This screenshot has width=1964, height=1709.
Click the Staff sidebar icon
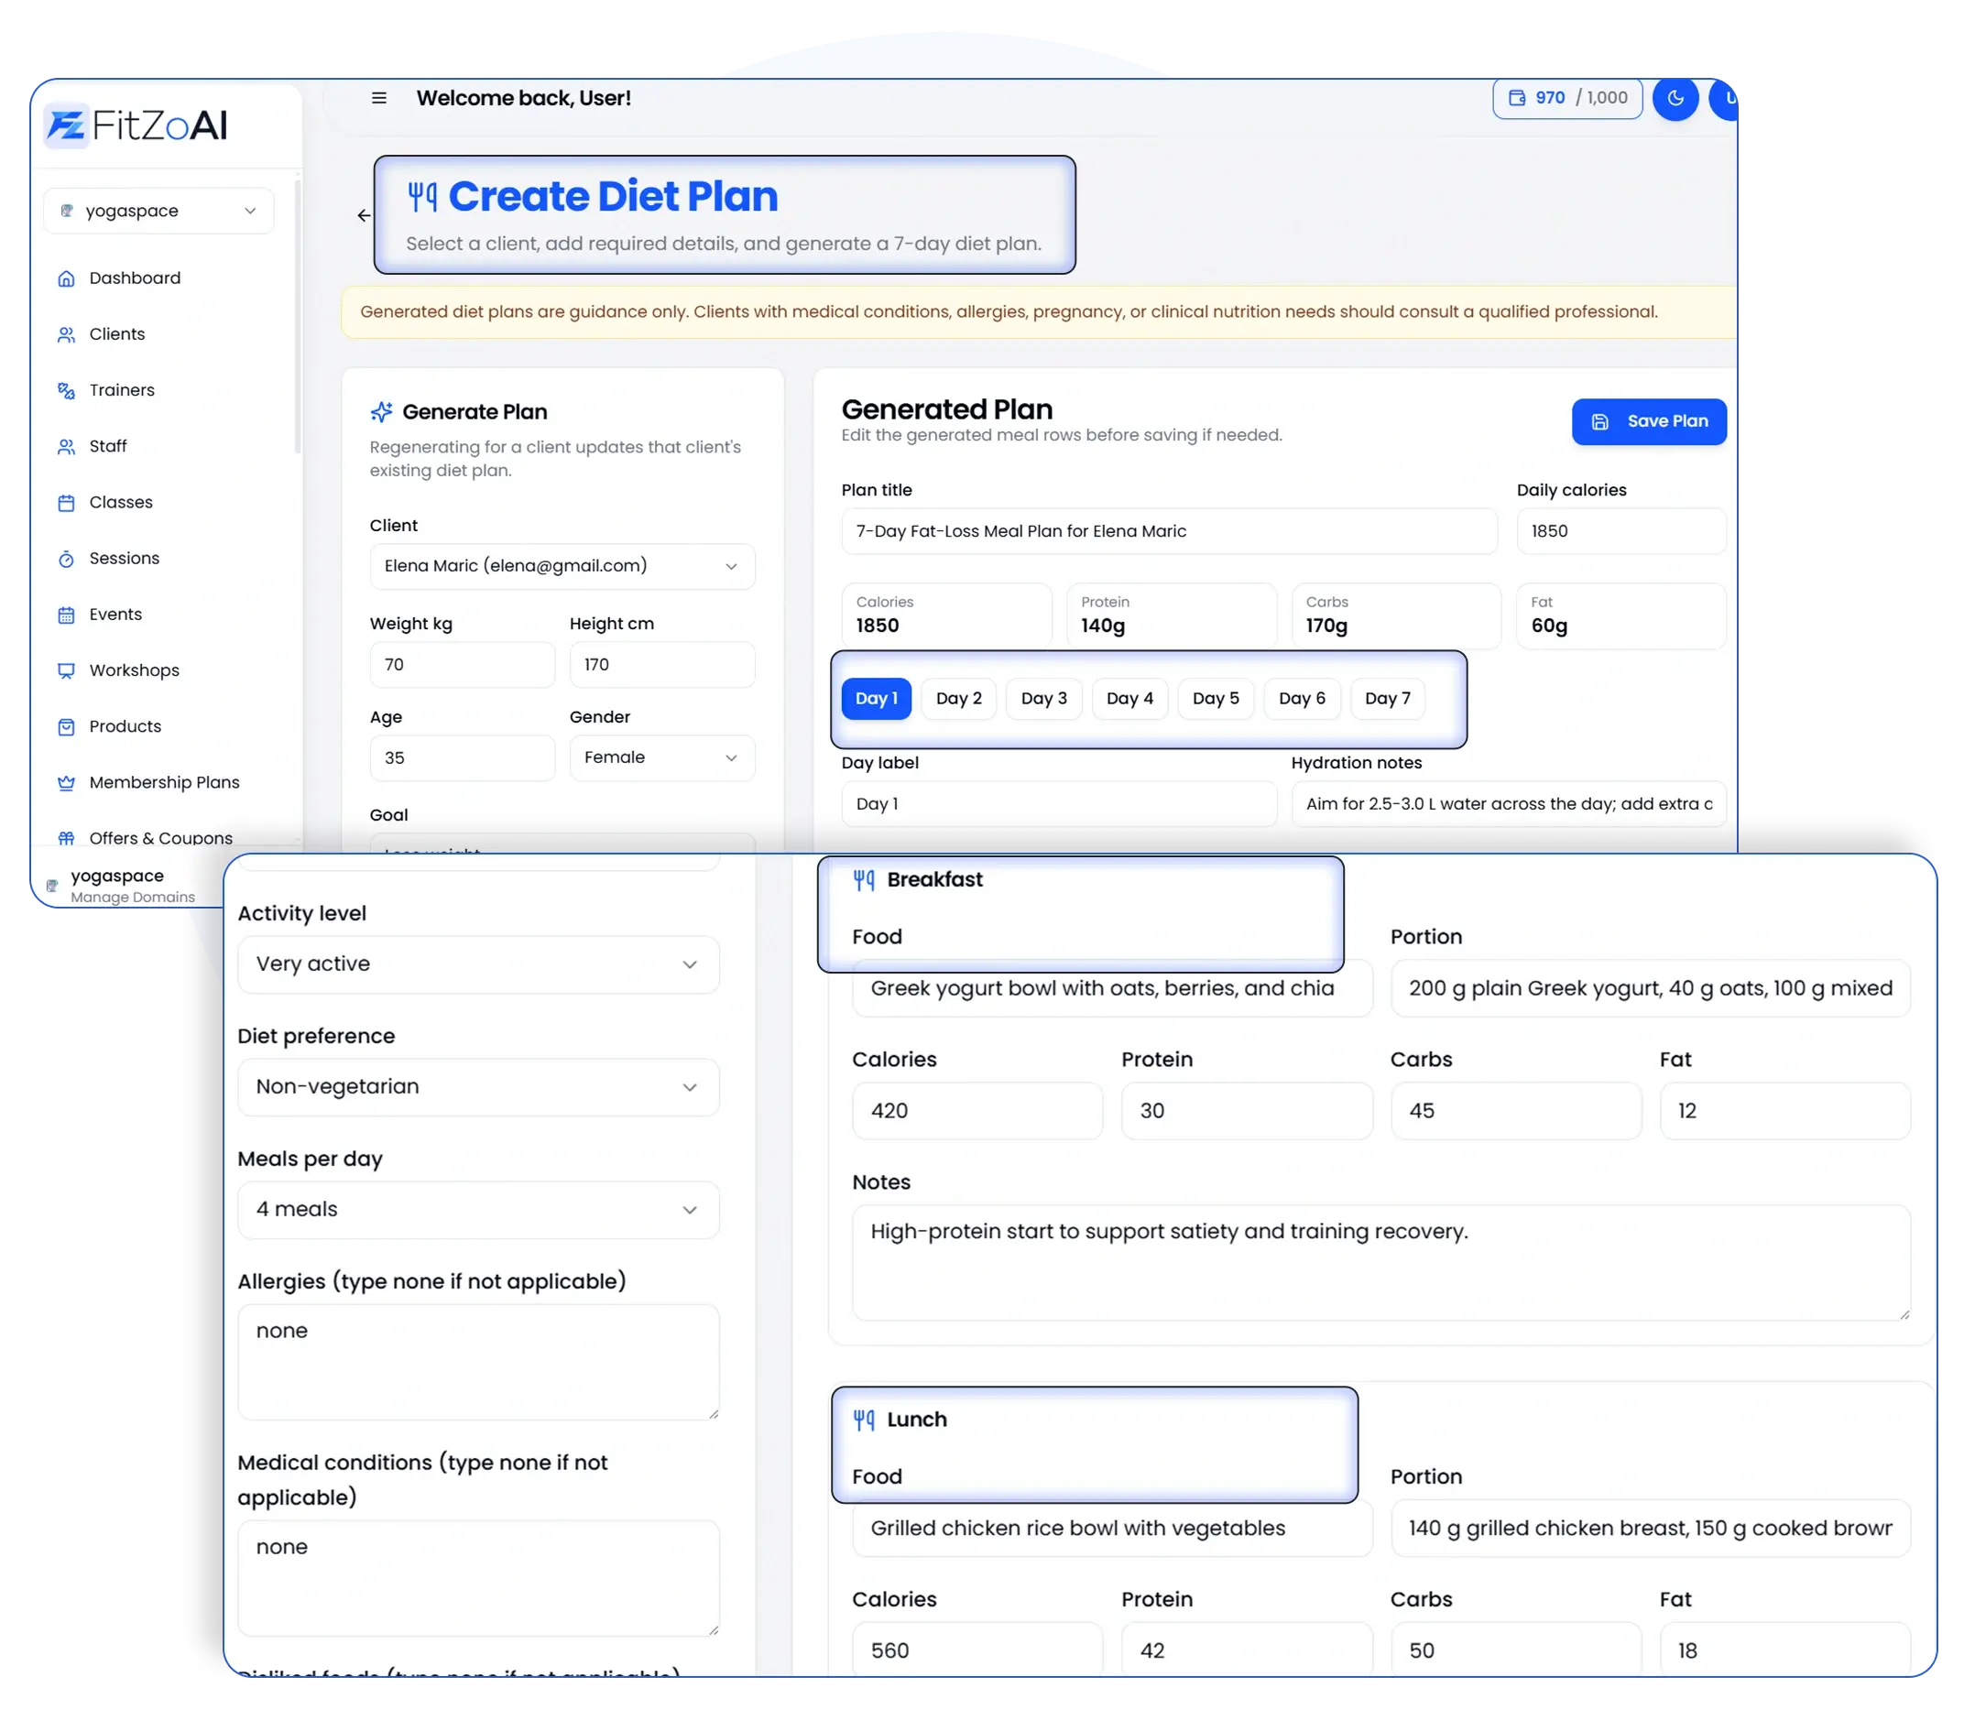[66, 447]
